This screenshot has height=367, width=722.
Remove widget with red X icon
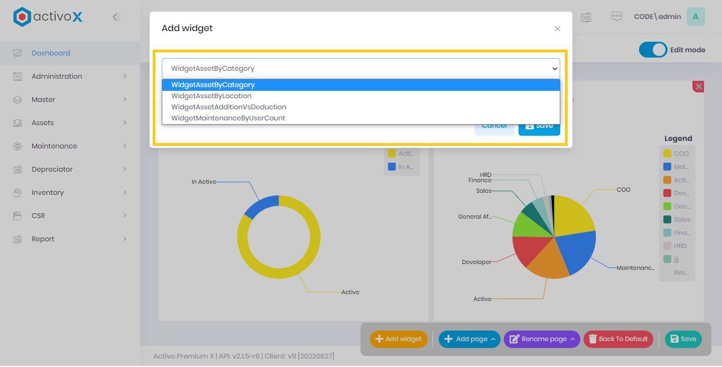click(x=698, y=87)
